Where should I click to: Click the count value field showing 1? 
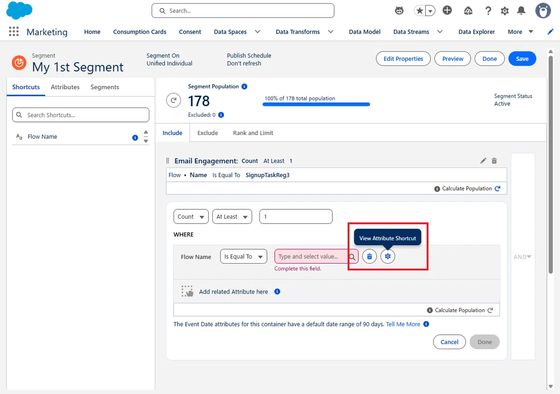[x=296, y=216]
